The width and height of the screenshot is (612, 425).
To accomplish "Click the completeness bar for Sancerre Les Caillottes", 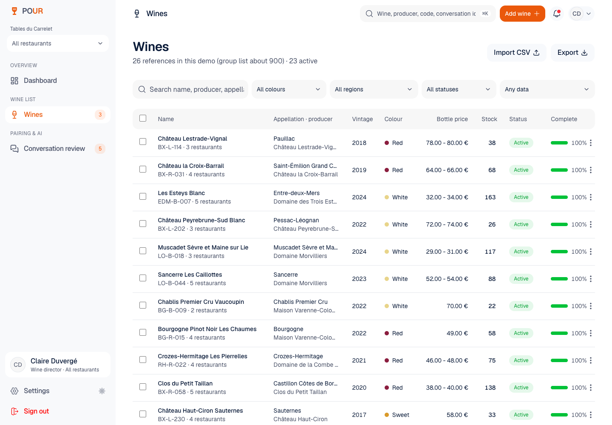I will click(559, 279).
